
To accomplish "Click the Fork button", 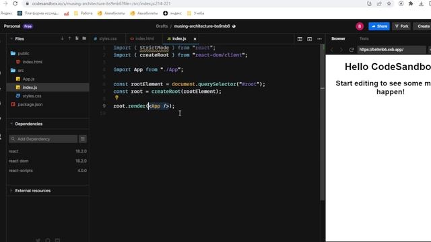I will click(401, 26).
